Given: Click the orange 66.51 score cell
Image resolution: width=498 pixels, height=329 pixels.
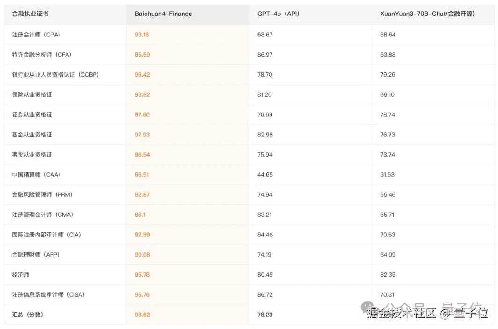Looking at the screenshot, I should click(x=142, y=175).
